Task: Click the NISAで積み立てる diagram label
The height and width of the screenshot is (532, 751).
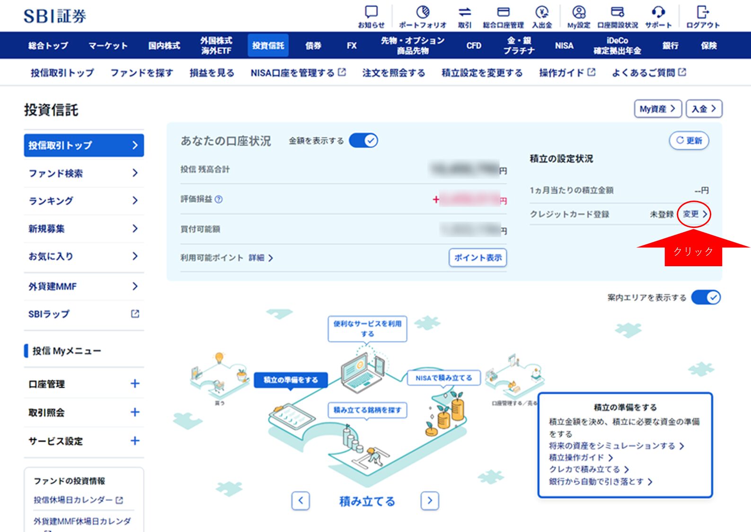Action: tap(444, 378)
